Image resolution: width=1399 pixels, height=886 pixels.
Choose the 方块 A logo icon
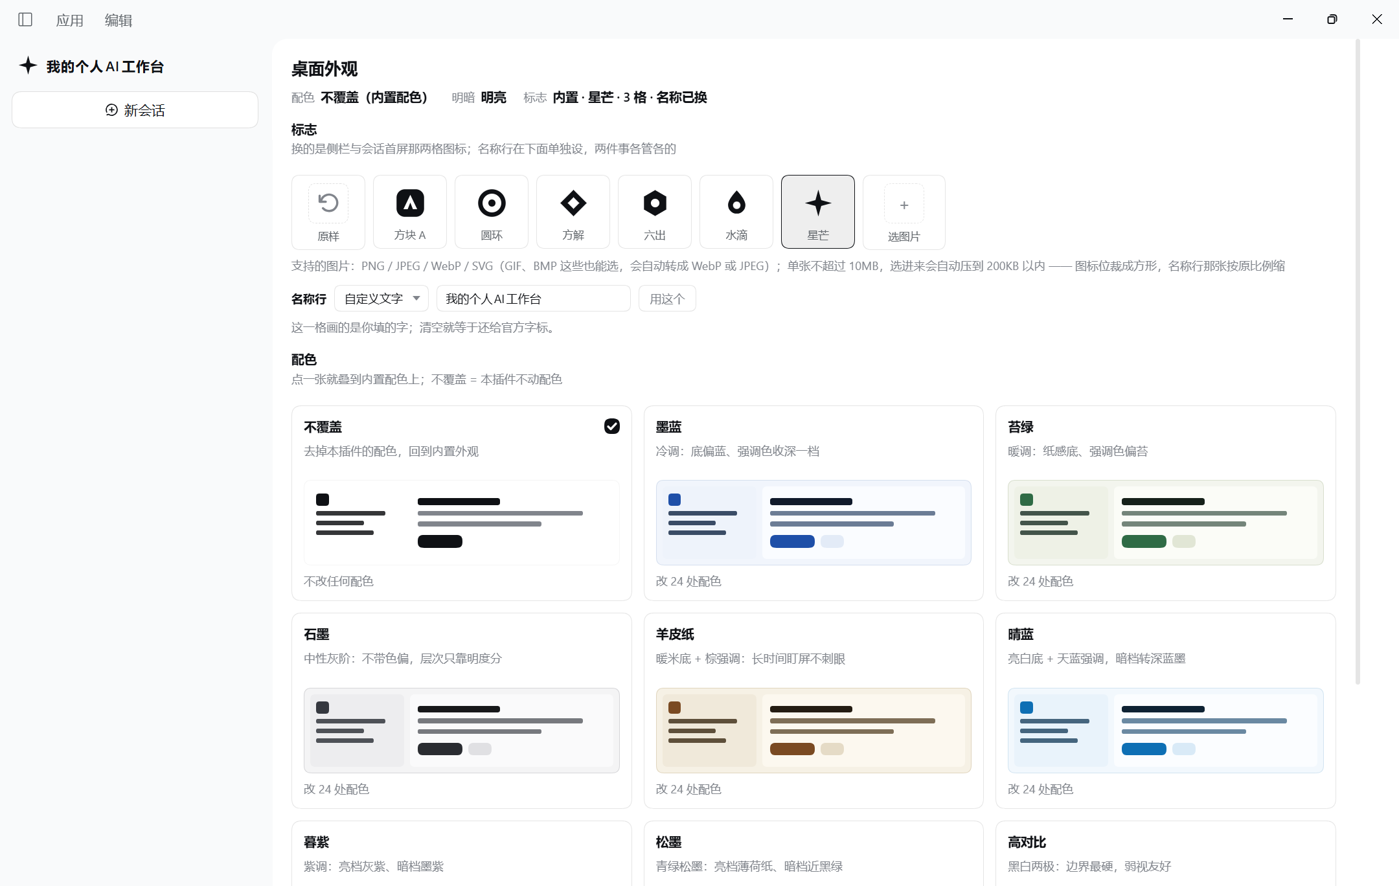coord(410,212)
